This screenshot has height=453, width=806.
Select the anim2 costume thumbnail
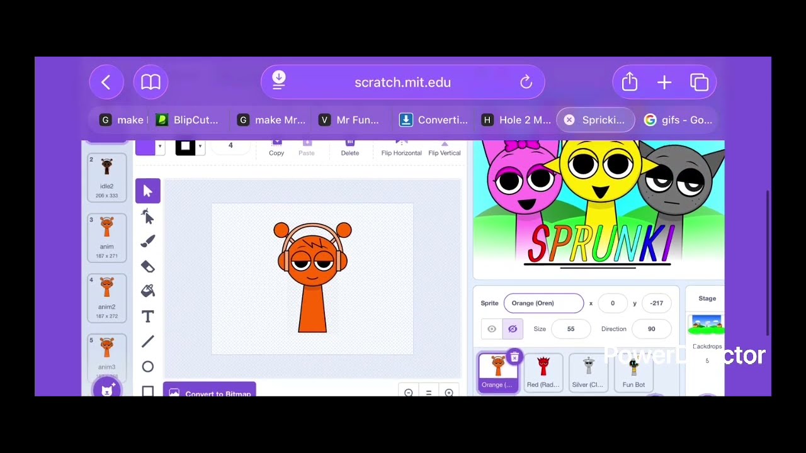click(106, 298)
